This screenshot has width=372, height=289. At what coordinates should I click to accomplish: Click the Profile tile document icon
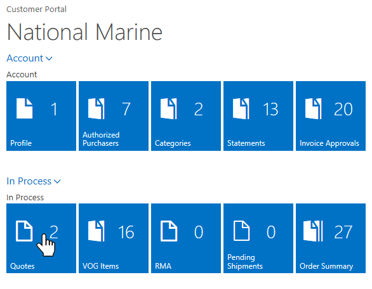pyautogui.click(x=24, y=108)
